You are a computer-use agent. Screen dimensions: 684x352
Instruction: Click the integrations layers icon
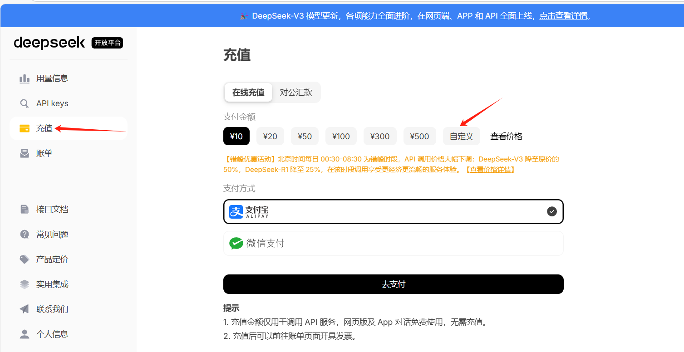(25, 284)
